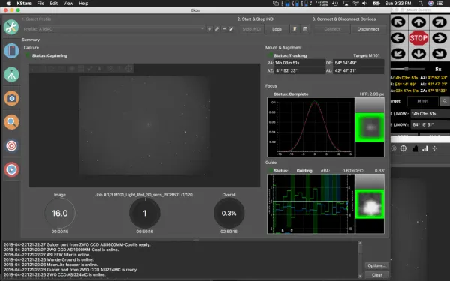Image resolution: width=450 pixels, height=281 pixels.
Task: Open the Mount tripod module icon
Action: (x=11, y=75)
